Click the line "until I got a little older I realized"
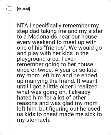111x135 pixels. click(x=57, y=87)
